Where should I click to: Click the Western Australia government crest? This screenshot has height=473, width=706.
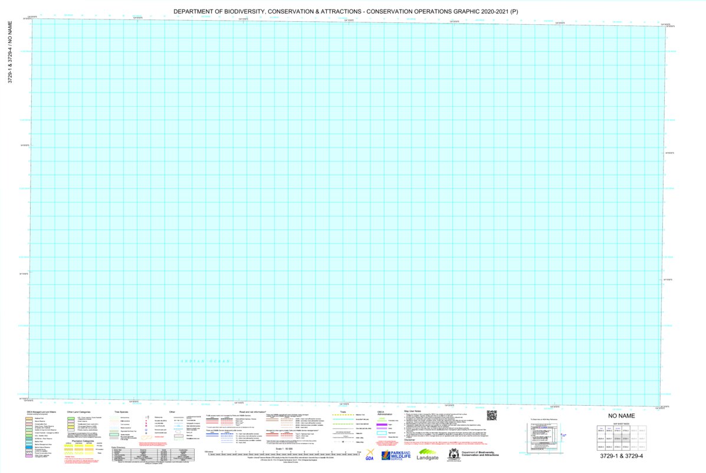tap(454, 454)
